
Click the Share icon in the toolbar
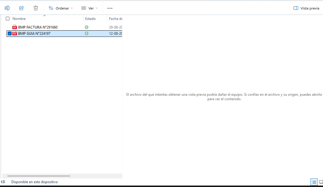tap(21, 8)
